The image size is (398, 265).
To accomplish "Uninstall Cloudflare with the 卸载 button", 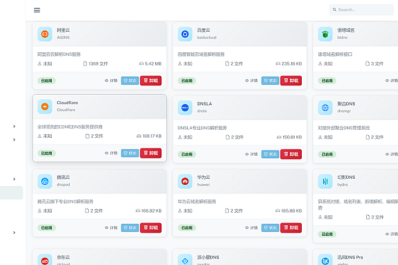I will click(x=151, y=153).
